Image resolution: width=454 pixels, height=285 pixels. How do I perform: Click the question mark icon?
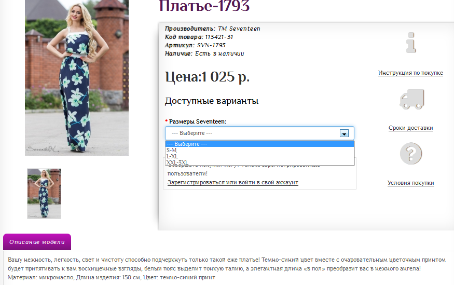411,154
